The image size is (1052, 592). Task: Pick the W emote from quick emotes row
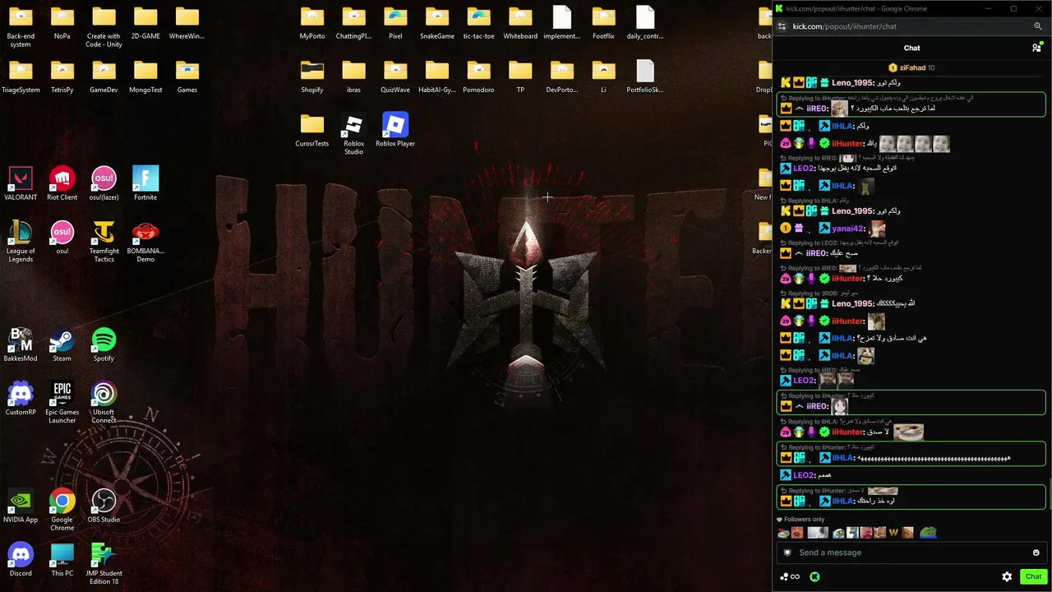893,533
